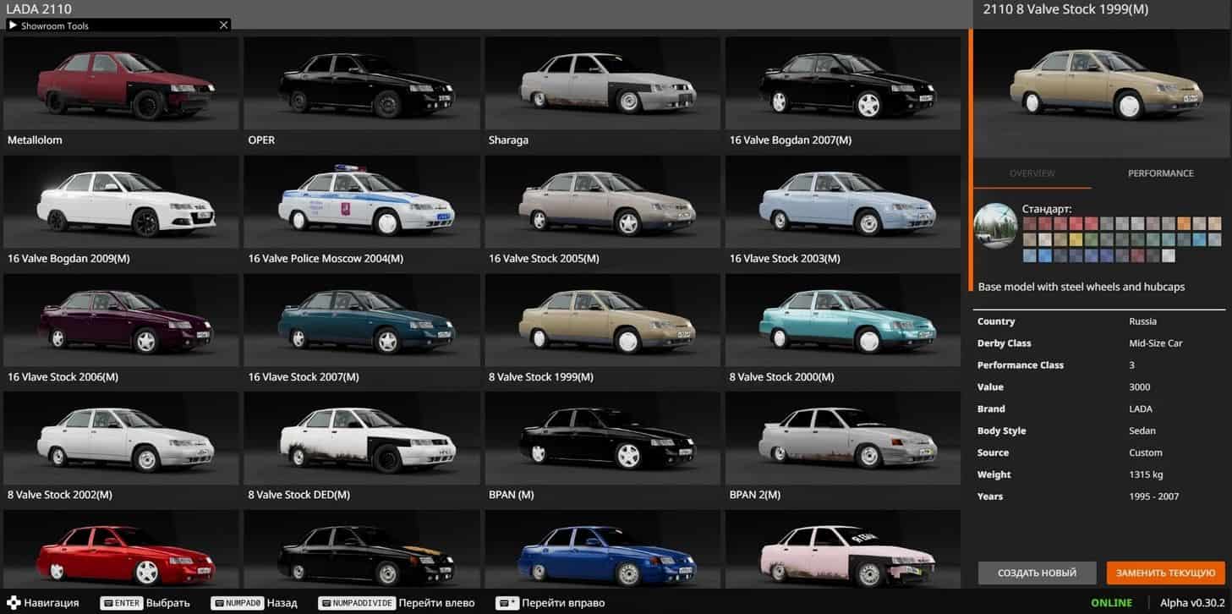This screenshot has height=614, width=1232.
Task: Choose the yellow paint swatch
Action: pos(1075,239)
